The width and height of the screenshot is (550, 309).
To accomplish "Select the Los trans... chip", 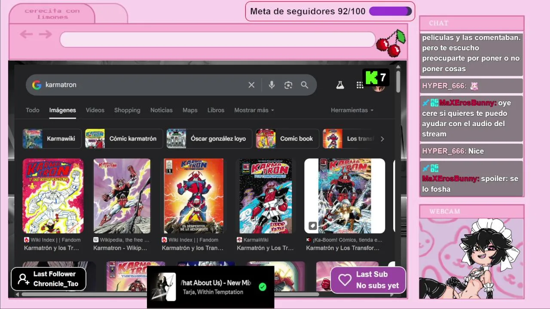I will tap(349, 139).
